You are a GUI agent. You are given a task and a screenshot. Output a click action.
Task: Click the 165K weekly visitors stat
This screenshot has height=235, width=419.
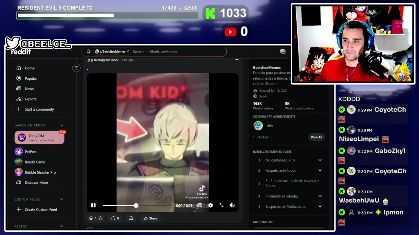click(263, 106)
